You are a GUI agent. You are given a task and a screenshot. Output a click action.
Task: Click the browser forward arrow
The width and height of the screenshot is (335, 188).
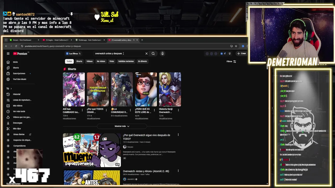(11, 46)
